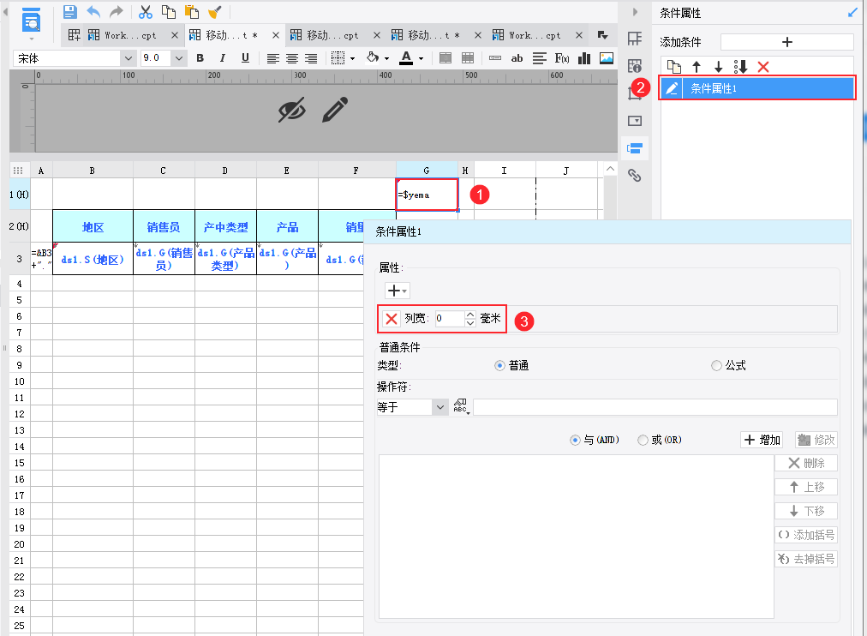
Task: Click the add condition plus button
Action: pyautogui.click(x=786, y=42)
